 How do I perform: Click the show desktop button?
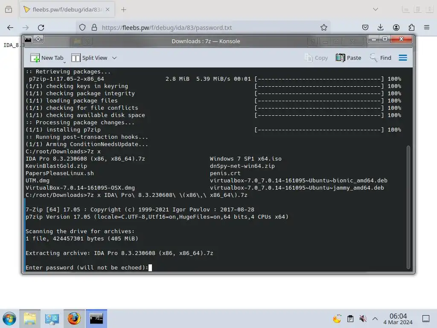click(426, 319)
